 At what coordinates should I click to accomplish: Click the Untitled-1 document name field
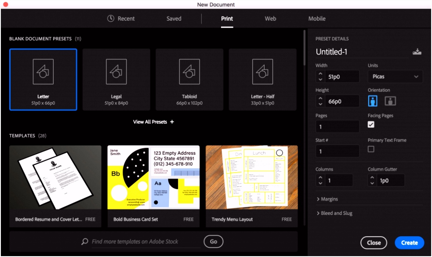tap(362, 52)
